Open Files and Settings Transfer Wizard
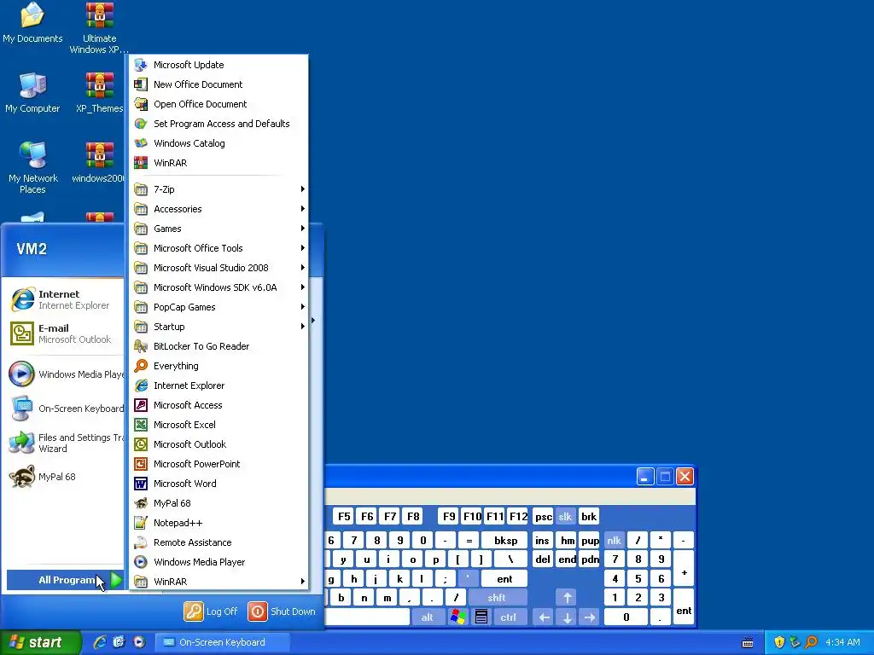 [x=65, y=443]
